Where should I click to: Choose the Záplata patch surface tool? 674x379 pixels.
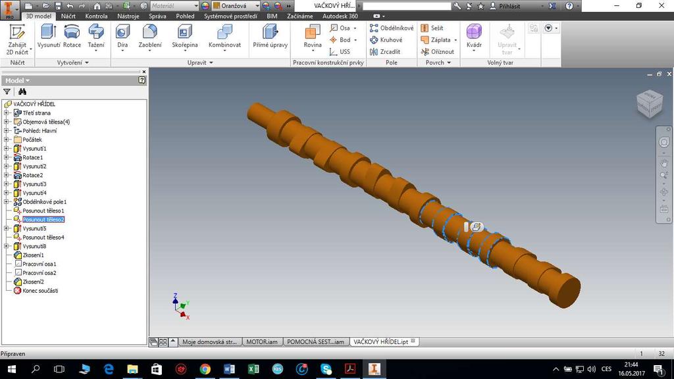pyautogui.click(x=438, y=40)
